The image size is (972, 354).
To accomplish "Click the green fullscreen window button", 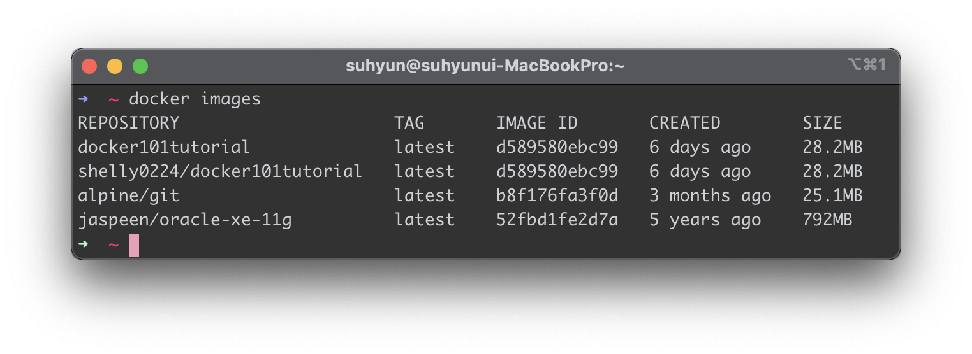I will coord(140,66).
